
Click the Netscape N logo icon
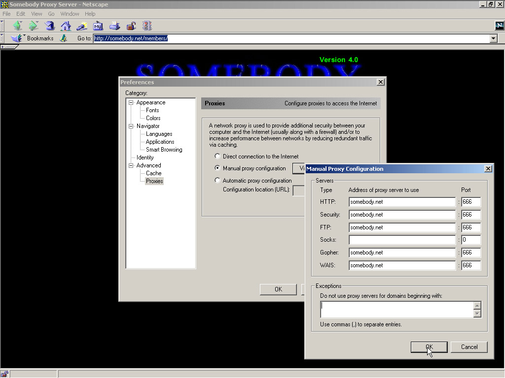tap(499, 26)
